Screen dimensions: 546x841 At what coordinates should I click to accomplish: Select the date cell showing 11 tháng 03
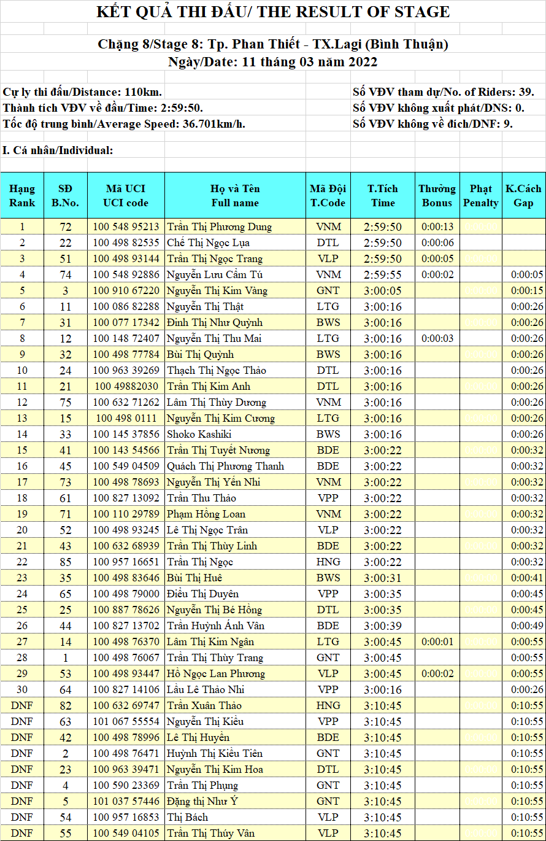[273, 62]
